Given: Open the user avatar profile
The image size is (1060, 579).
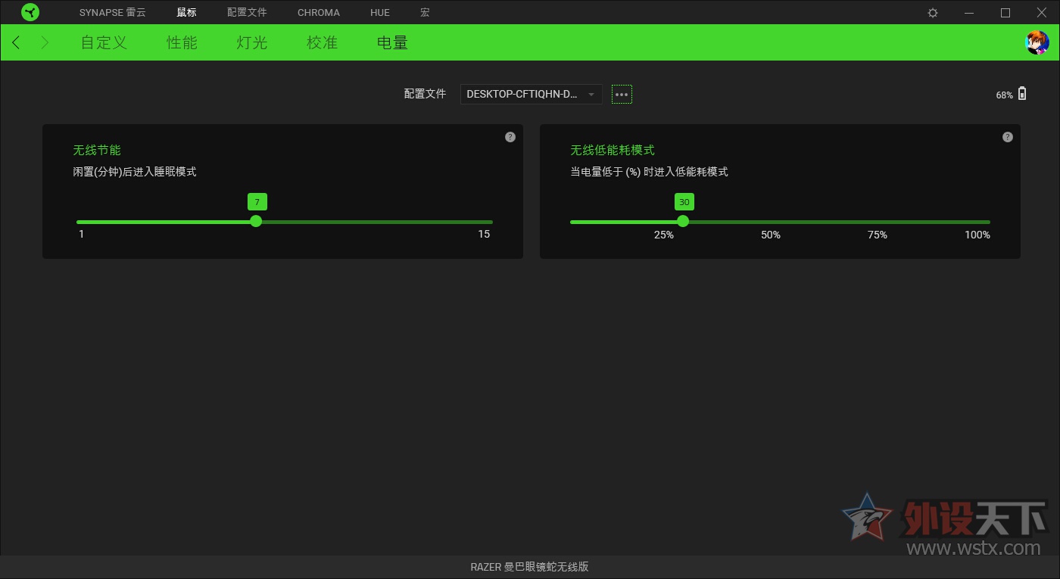Looking at the screenshot, I should [1037, 42].
